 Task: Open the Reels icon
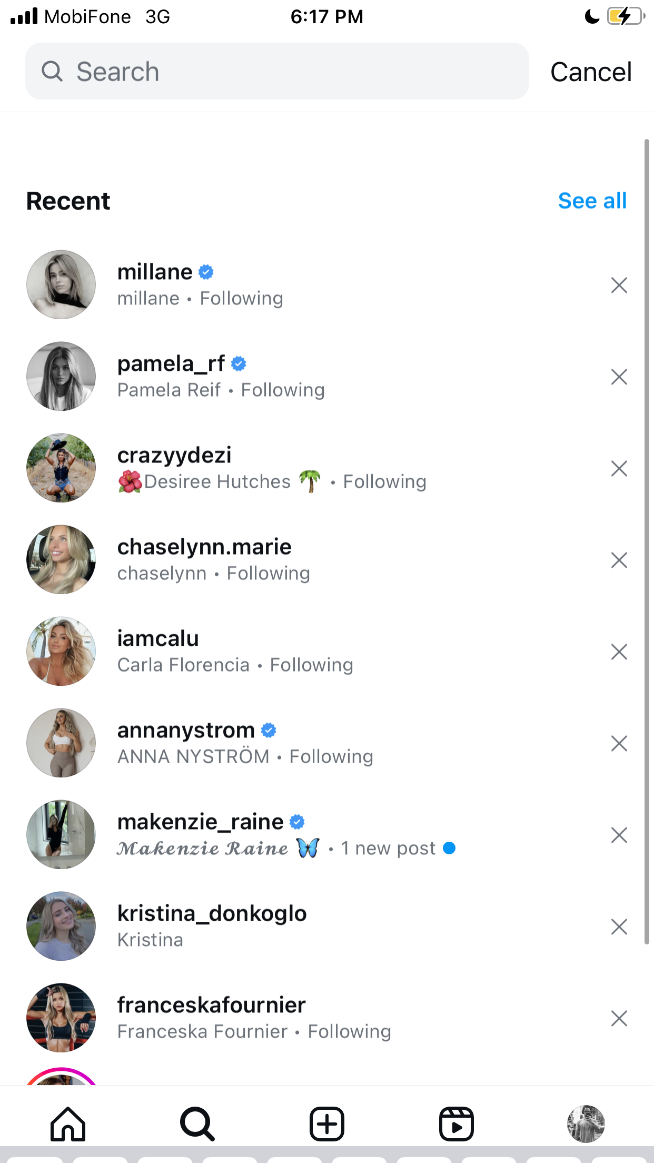coord(457,1124)
